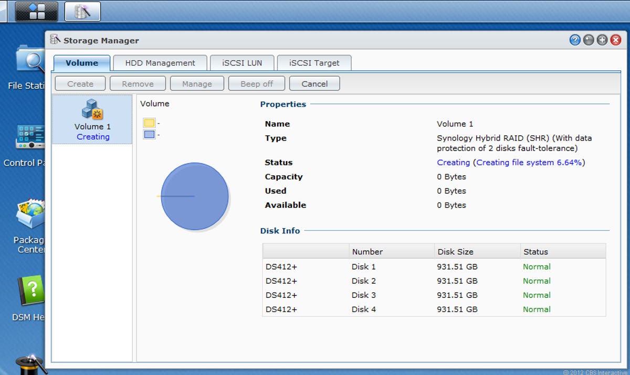Go to the iSCSI Target tab
This screenshot has width=630, height=375.
[x=314, y=63]
